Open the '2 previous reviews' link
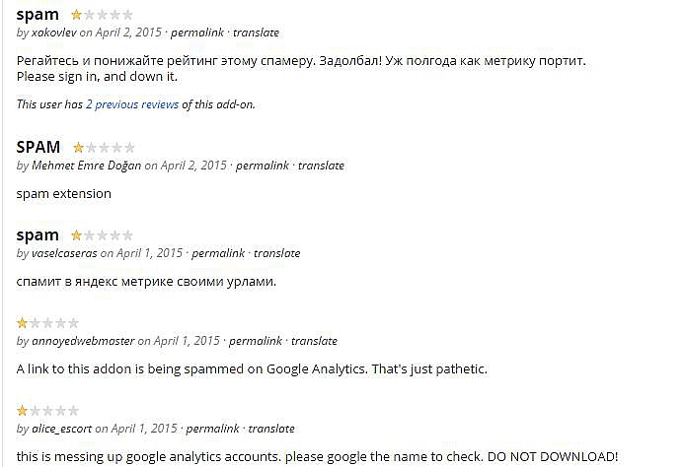Screen dimensions: 684x467 click(x=132, y=104)
